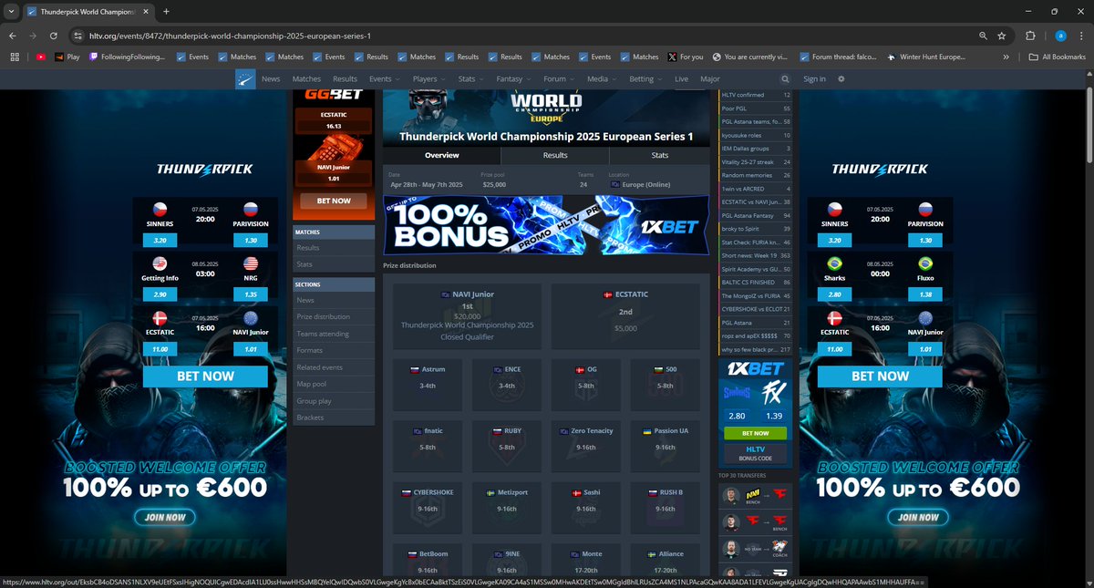This screenshot has height=588, width=1094.
Task: Switch to the Stats tab beside Results
Action: (659, 156)
